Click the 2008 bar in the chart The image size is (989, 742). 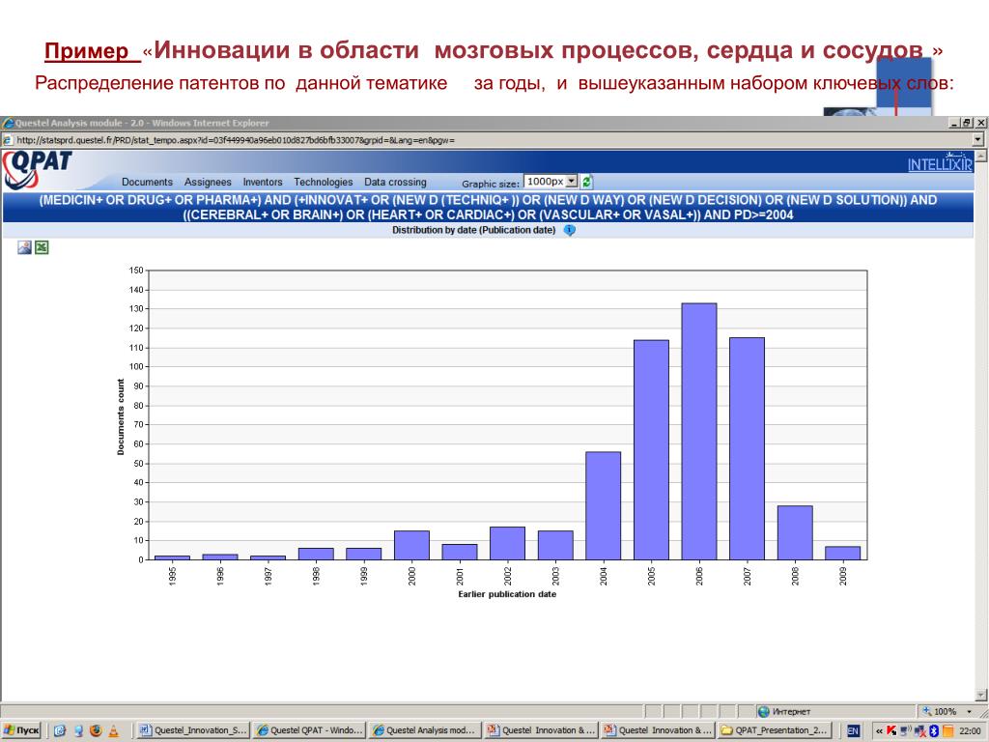click(x=795, y=532)
